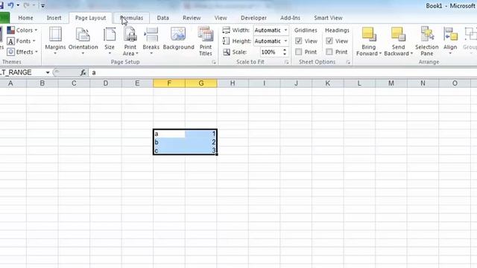Expand the Undo history arrow
477x268 pixels.
[18, 5]
